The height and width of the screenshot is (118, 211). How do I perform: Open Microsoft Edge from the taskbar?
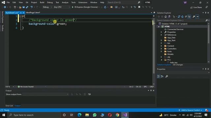79,115
